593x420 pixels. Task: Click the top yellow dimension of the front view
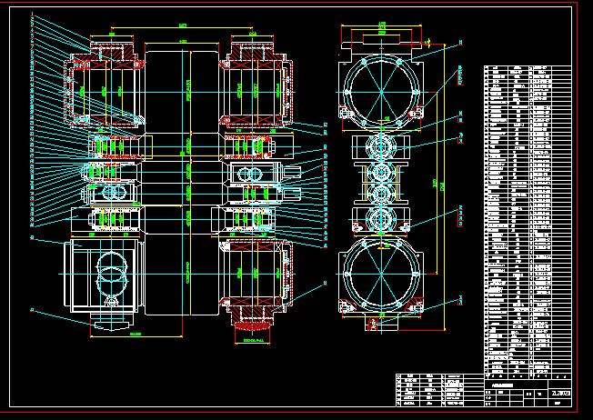point(182,26)
